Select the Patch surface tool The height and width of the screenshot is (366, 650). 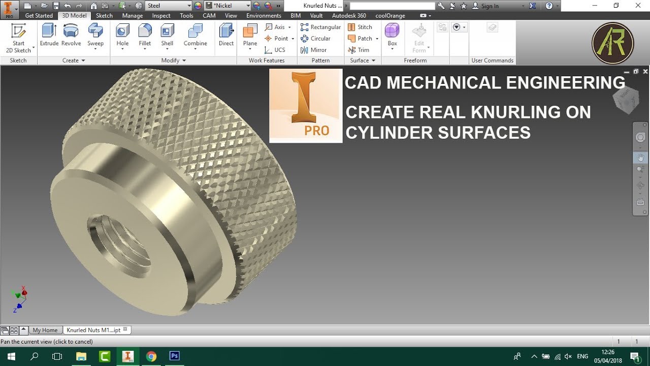[x=360, y=39]
